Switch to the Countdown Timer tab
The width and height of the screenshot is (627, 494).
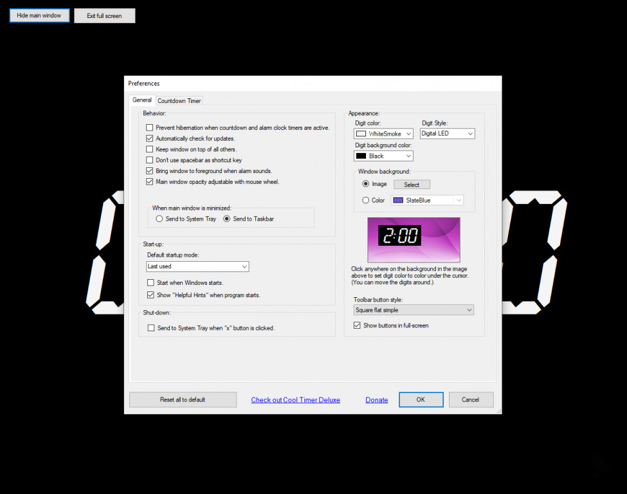click(179, 100)
